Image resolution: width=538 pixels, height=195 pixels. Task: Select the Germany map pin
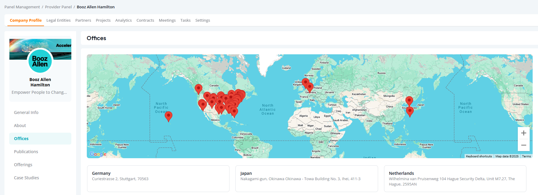coord(310,88)
